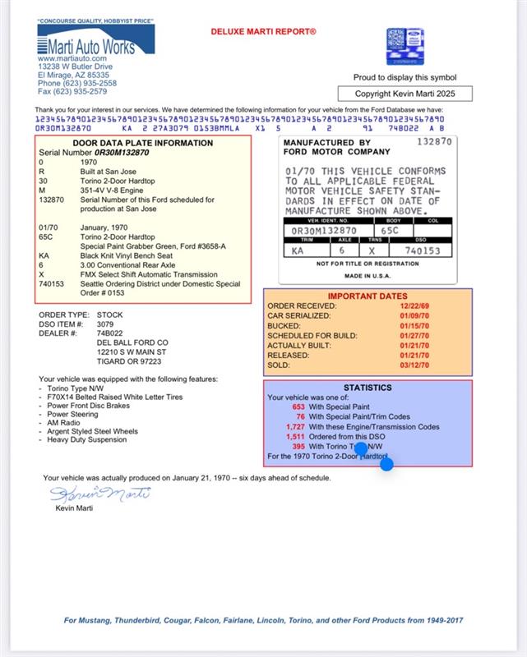This screenshot has height=657, width=527.
Task: Select the '351-4V V-8 Engine' entry
Action: coord(112,191)
